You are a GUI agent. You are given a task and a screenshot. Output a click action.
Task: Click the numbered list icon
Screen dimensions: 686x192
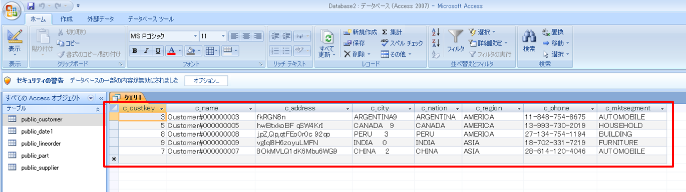coord(275,50)
